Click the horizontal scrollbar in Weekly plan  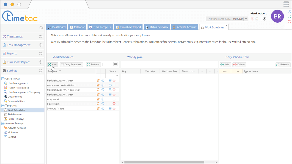click(x=164, y=162)
